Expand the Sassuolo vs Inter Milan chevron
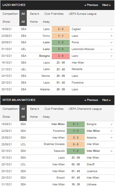The height and width of the screenshot is (188, 115). pyautogui.click(x=111, y=151)
